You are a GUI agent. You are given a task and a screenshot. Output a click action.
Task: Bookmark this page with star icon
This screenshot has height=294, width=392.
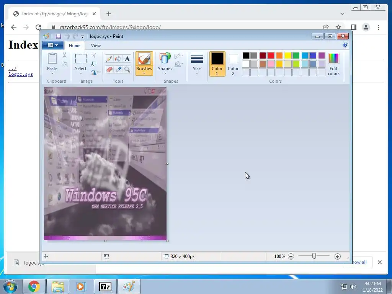point(338,27)
